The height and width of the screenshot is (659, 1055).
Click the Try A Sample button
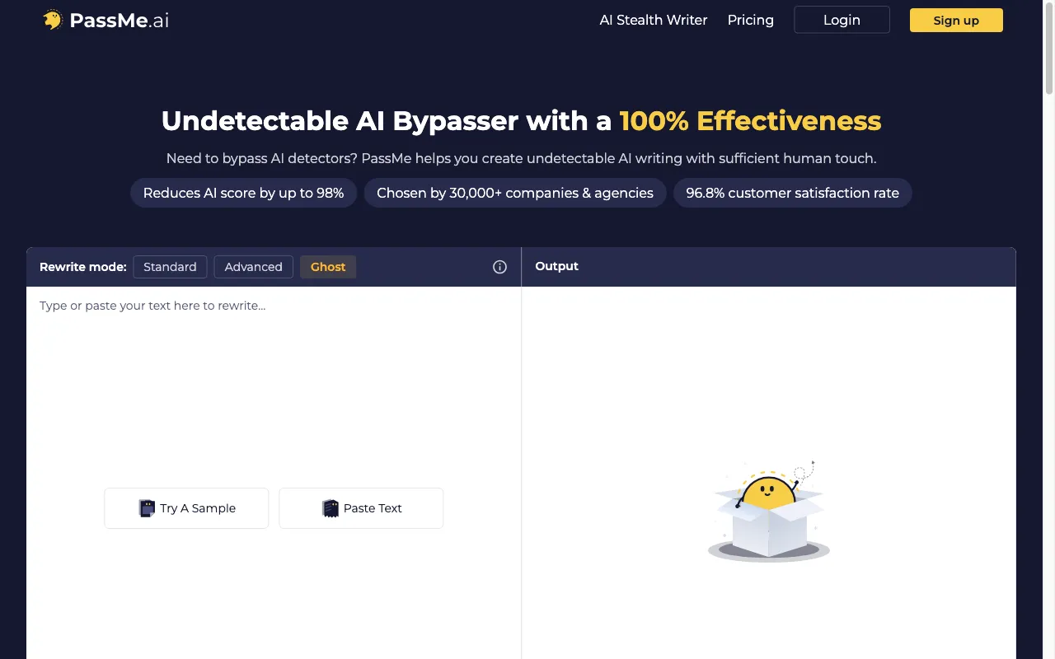click(186, 508)
